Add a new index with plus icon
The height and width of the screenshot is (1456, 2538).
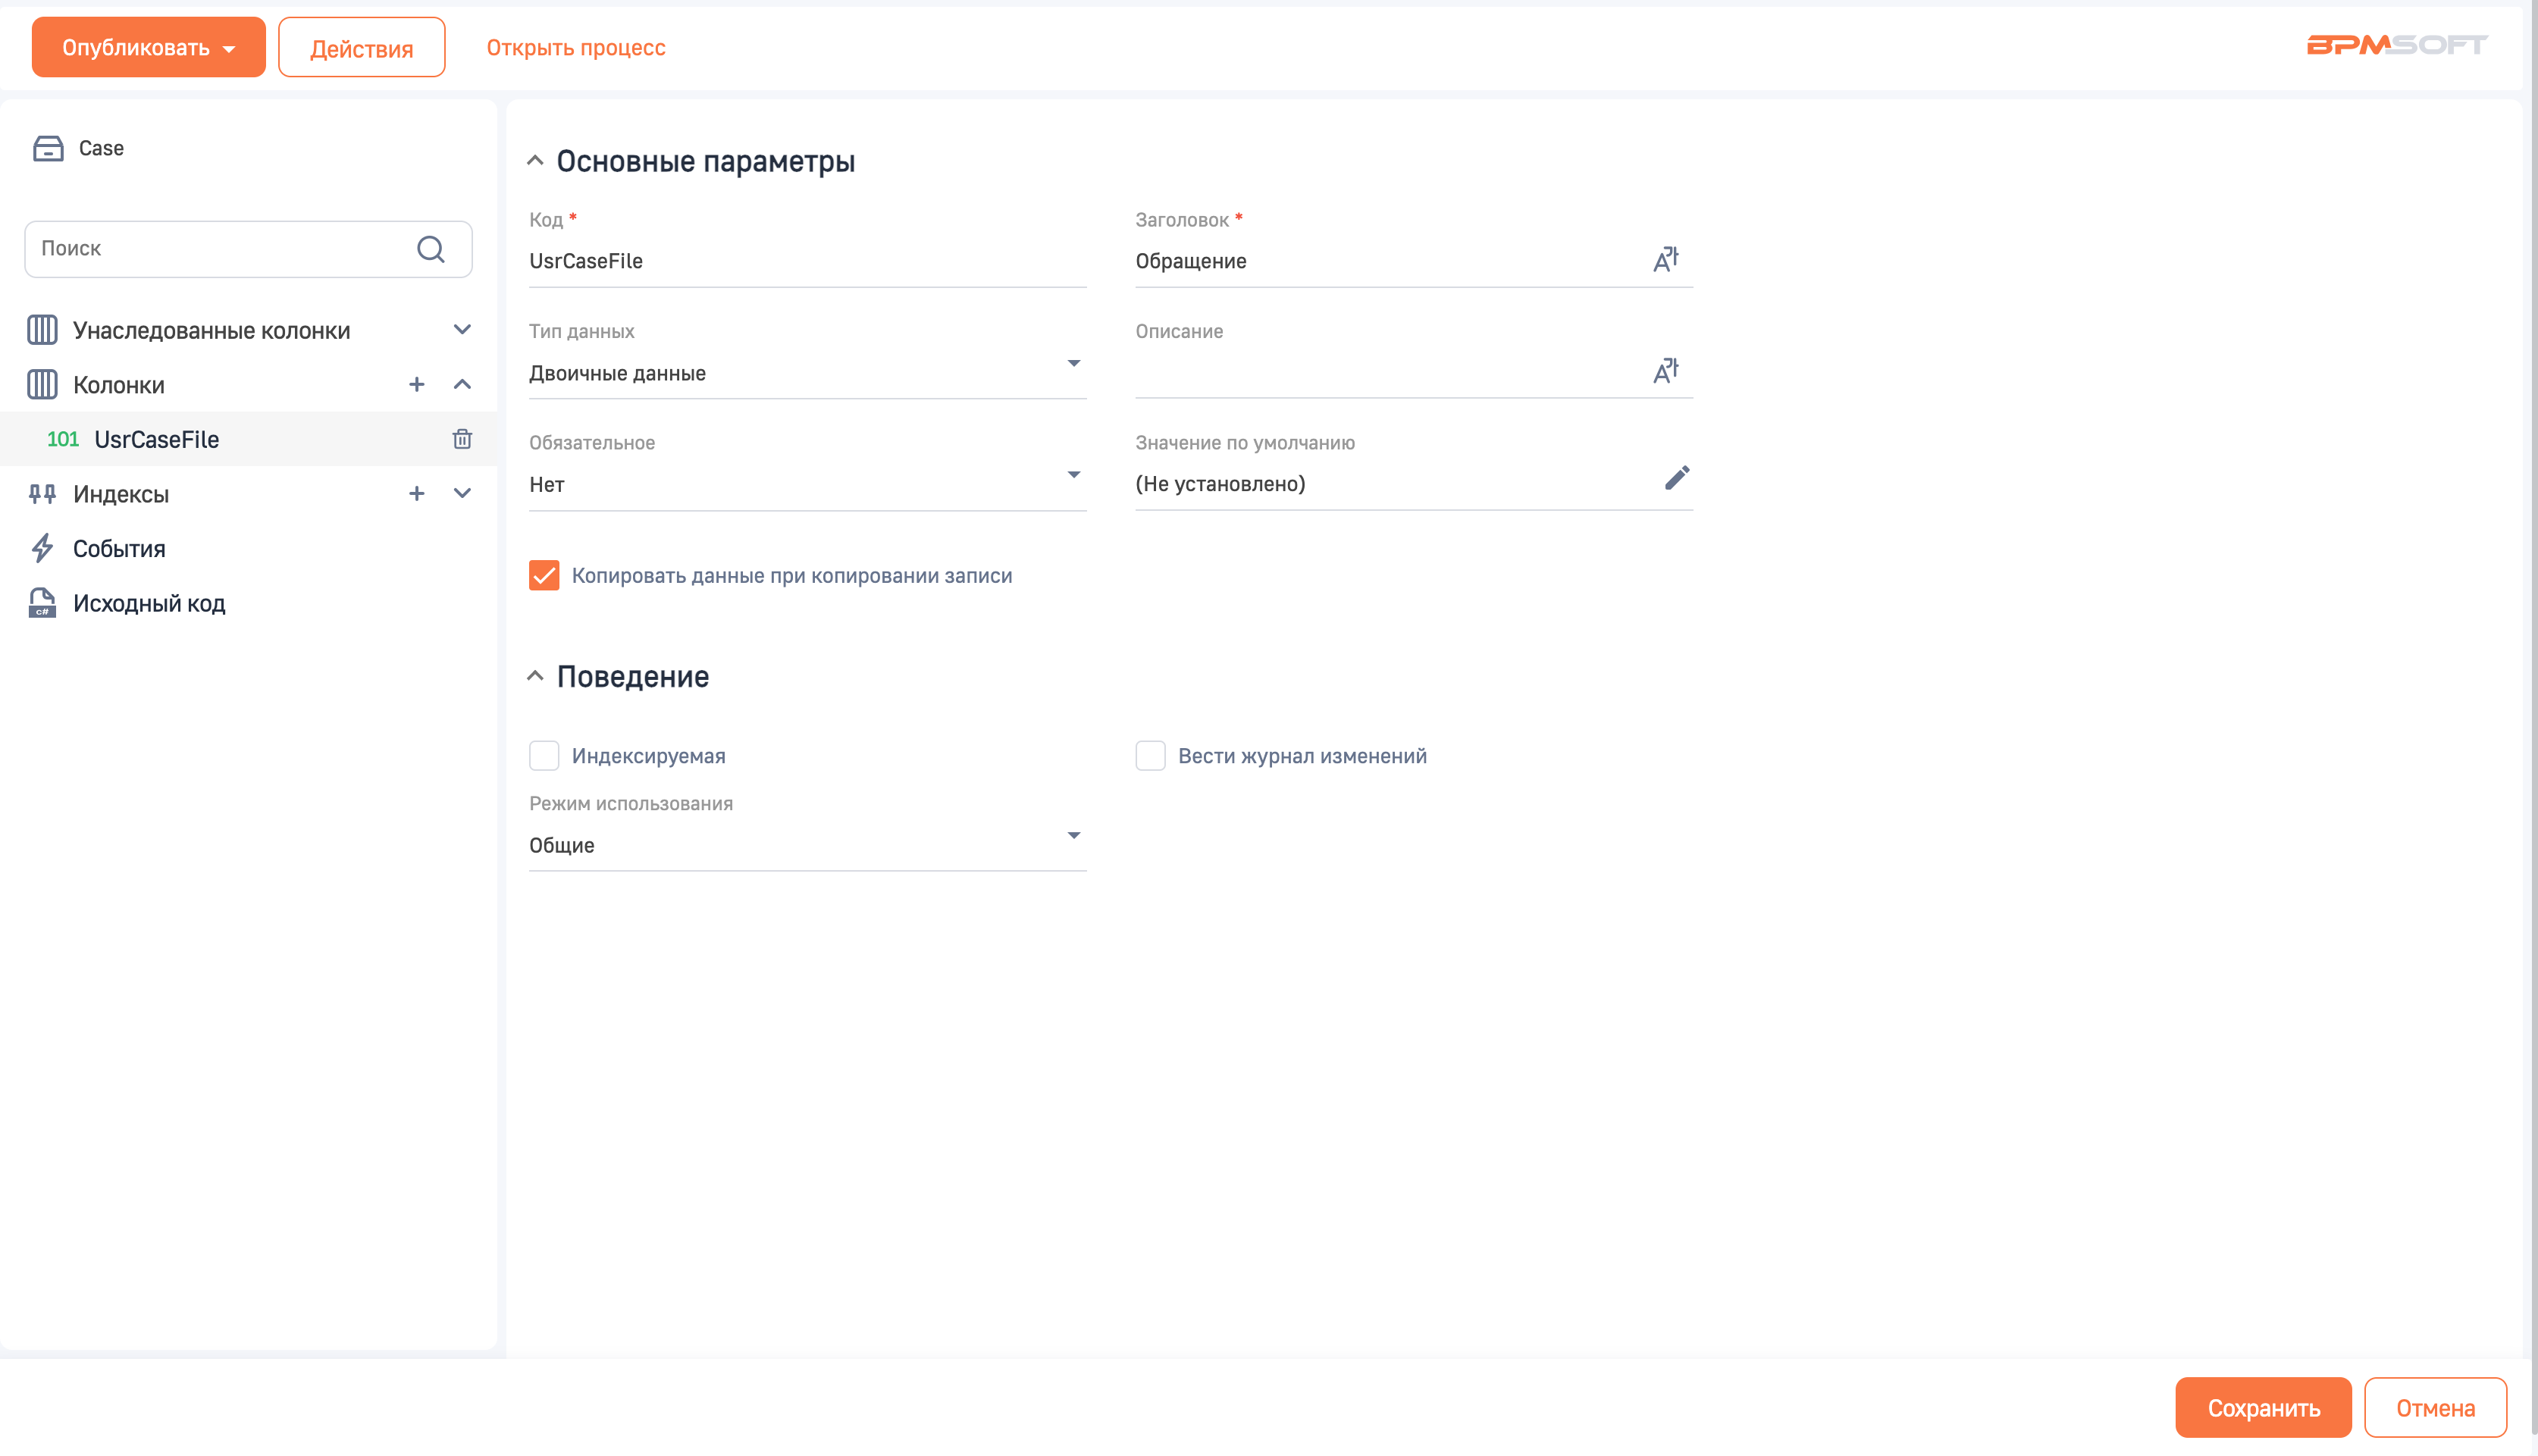(417, 493)
